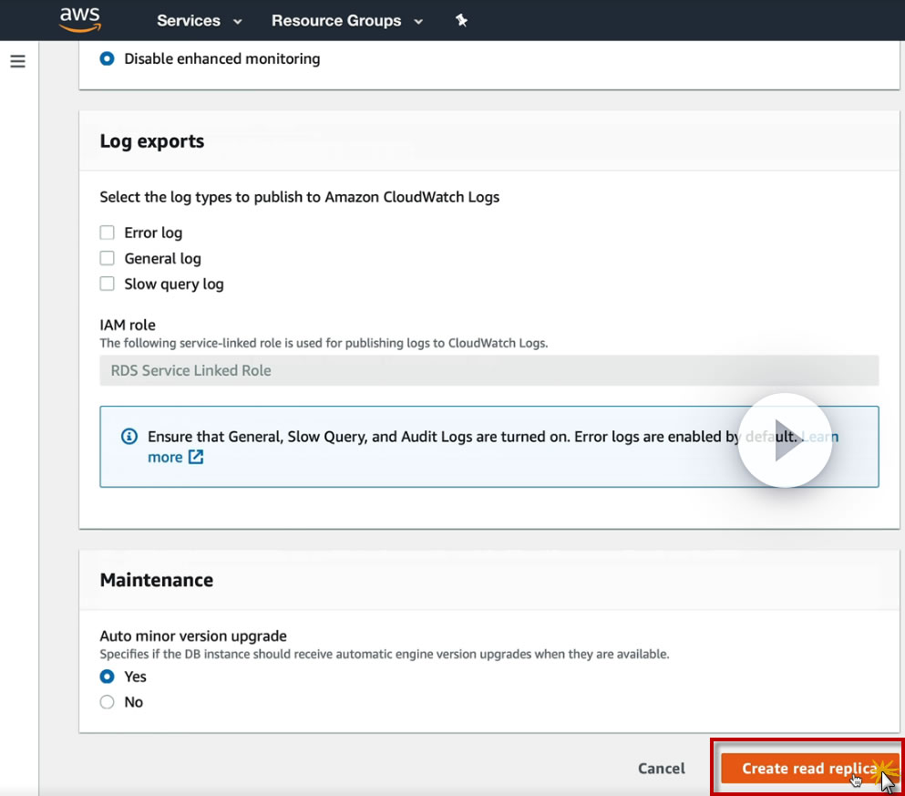Select Disable enhanced monitoring radio button
The width and height of the screenshot is (905, 796).
(x=108, y=58)
